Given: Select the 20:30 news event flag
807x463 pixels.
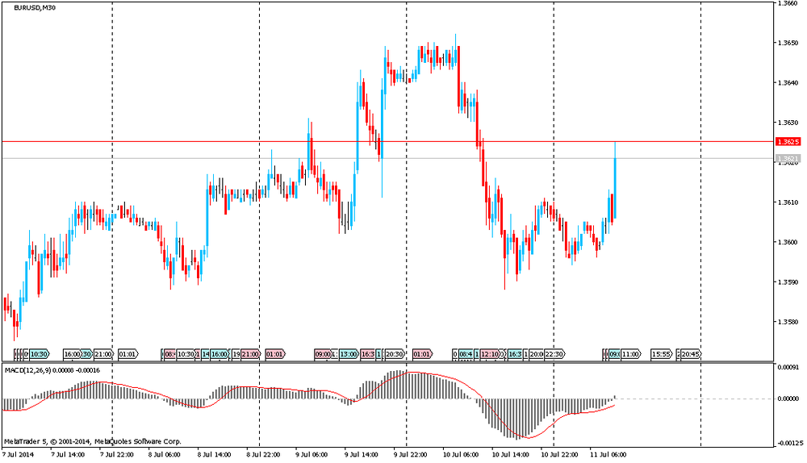Looking at the screenshot, I should coord(395,354).
